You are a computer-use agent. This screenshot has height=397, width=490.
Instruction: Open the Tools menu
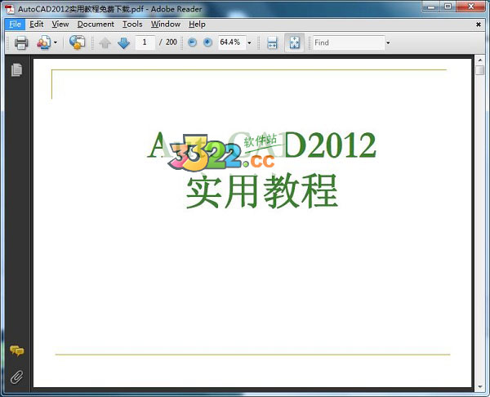[132, 24]
